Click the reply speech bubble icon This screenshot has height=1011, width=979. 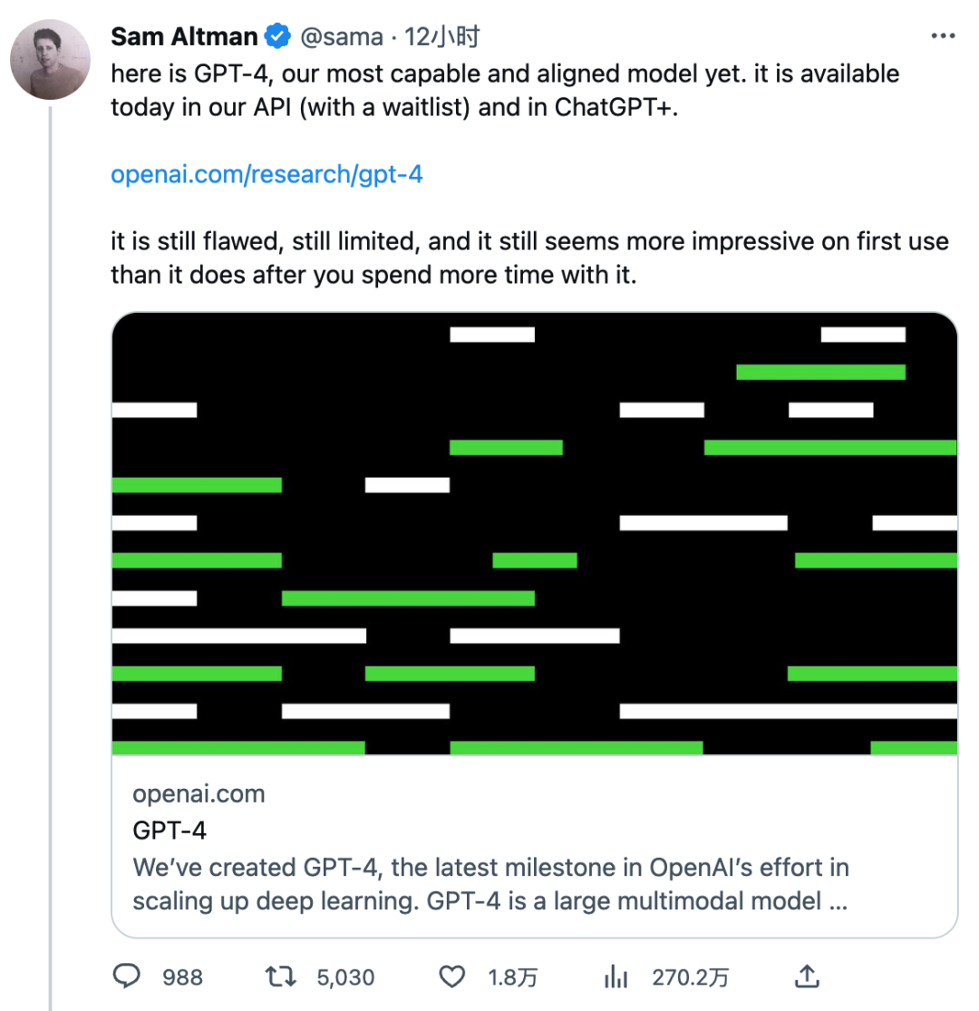pos(127,977)
